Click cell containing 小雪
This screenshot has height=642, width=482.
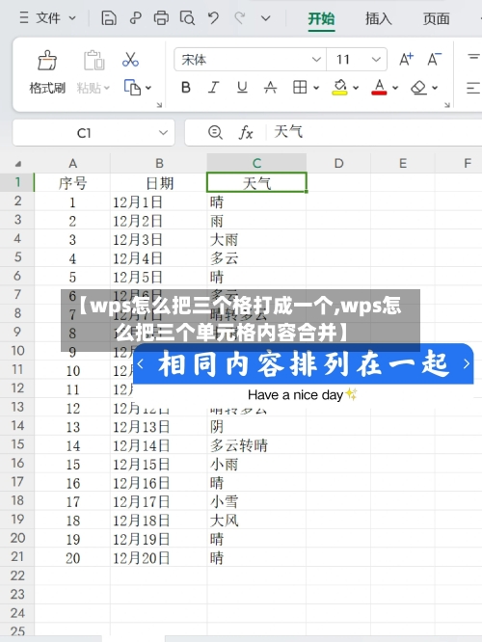tap(256, 501)
